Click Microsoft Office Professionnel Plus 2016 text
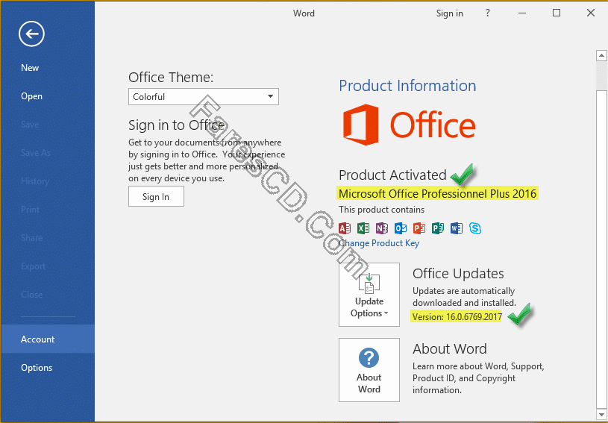608x423 pixels. (x=437, y=193)
